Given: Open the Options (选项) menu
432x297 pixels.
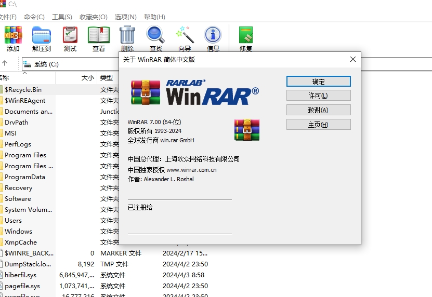Looking at the screenshot, I should pyautogui.click(x=126, y=17).
